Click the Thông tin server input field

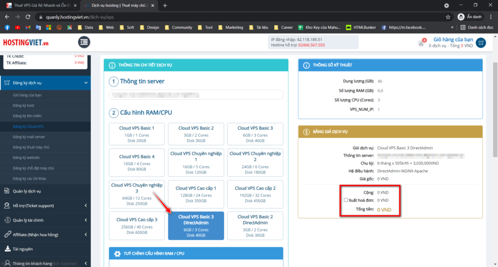click(x=196, y=95)
